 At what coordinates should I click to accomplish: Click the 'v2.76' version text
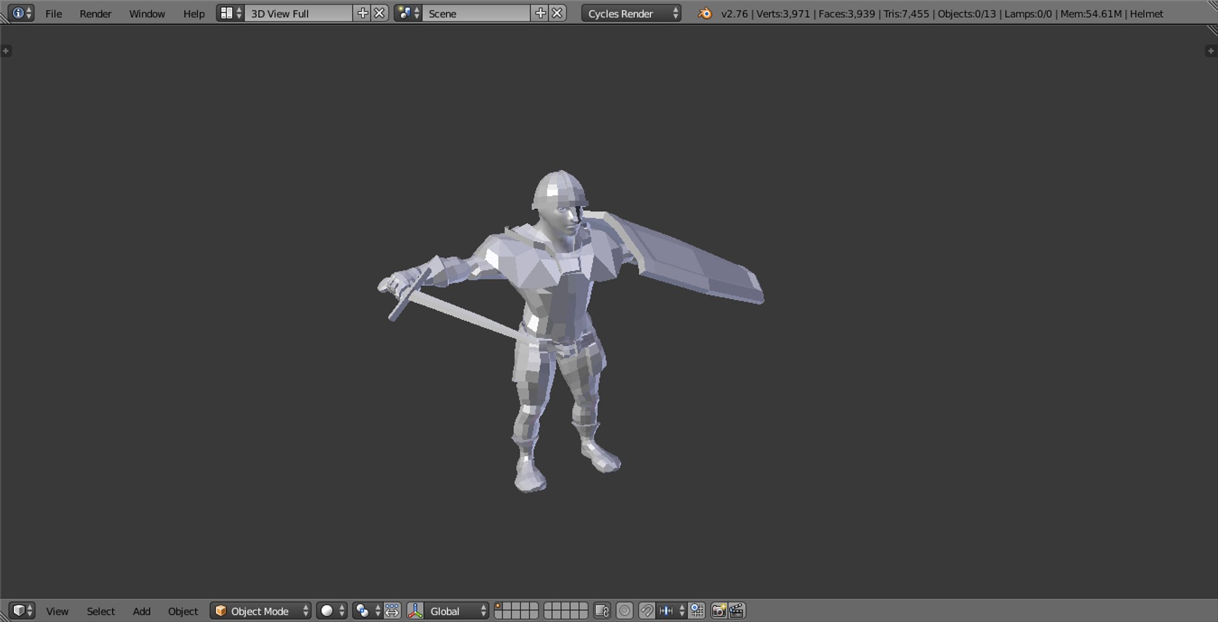(x=735, y=13)
